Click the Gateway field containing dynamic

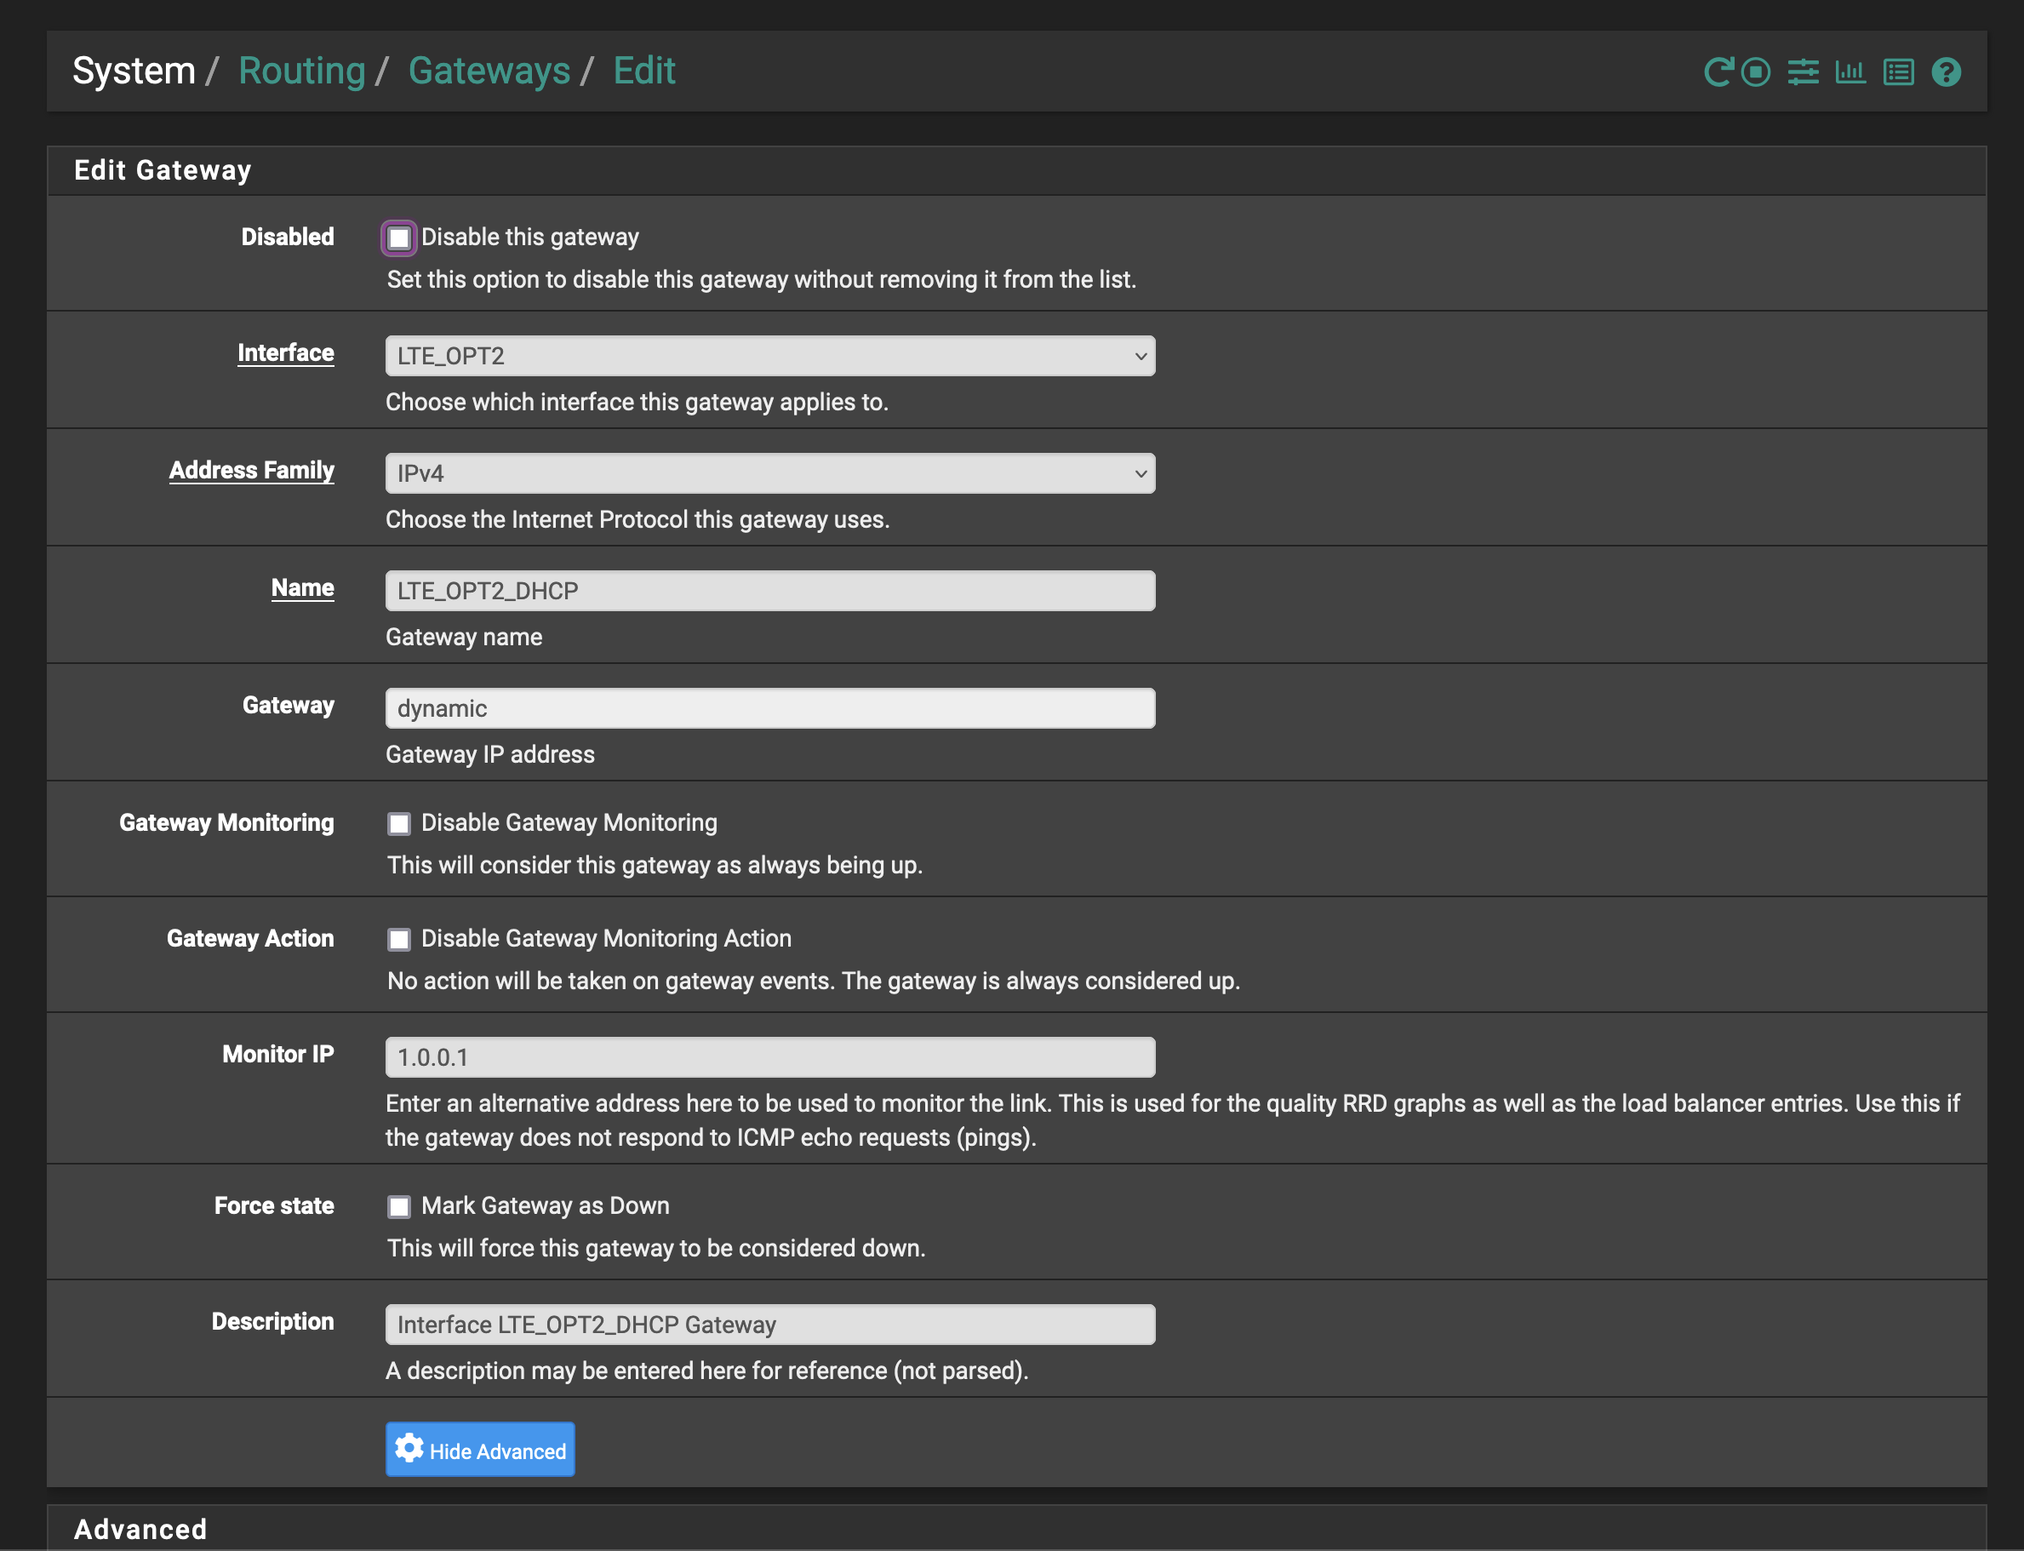[769, 708]
